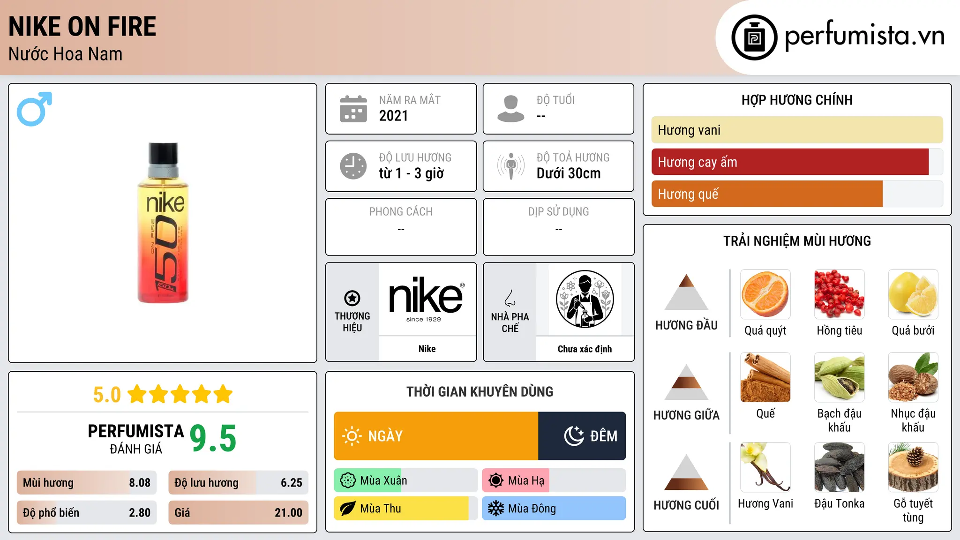Select the Nhục đậu khấu note image
The width and height of the screenshot is (960, 540).
[x=913, y=377]
